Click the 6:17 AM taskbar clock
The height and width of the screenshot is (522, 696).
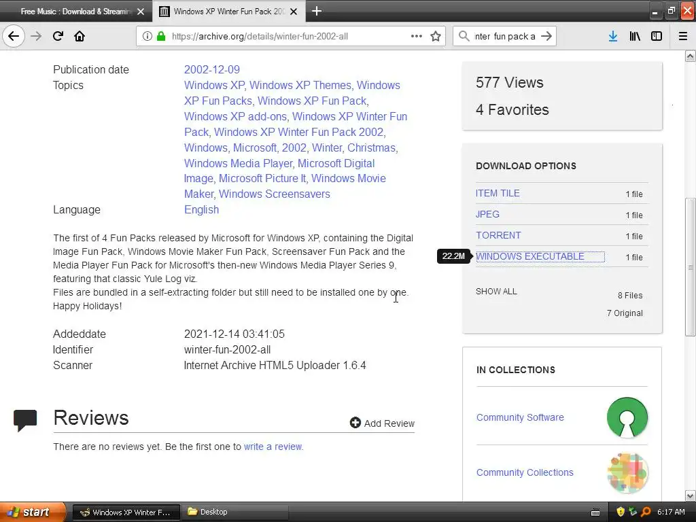pyautogui.click(x=671, y=512)
